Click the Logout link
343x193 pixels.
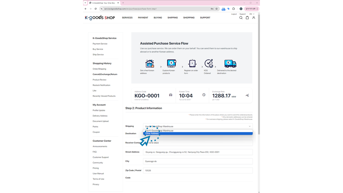(x=234, y=14)
